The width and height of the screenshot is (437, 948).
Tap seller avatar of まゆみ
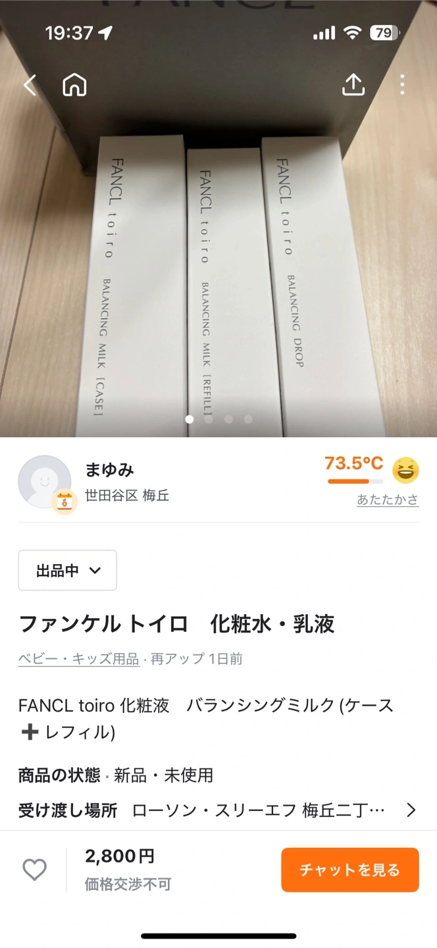tap(44, 481)
